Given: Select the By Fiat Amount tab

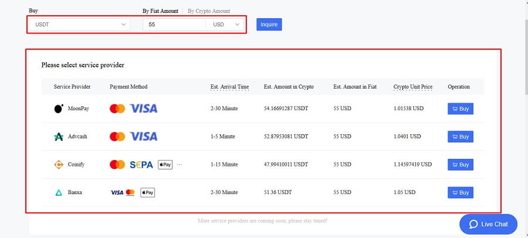Looking at the screenshot, I should [160, 11].
